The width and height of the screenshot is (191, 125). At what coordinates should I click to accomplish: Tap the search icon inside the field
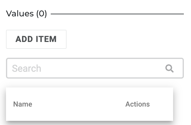[170, 68]
